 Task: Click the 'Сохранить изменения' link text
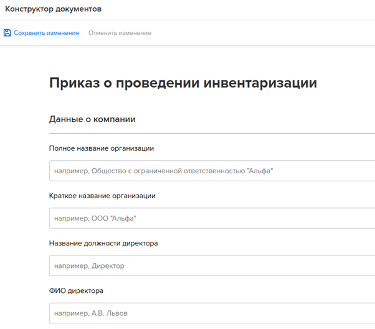(x=46, y=33)
